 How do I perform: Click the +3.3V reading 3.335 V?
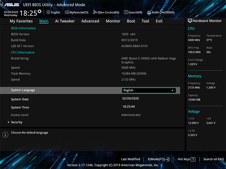click(x=192, y=135)
